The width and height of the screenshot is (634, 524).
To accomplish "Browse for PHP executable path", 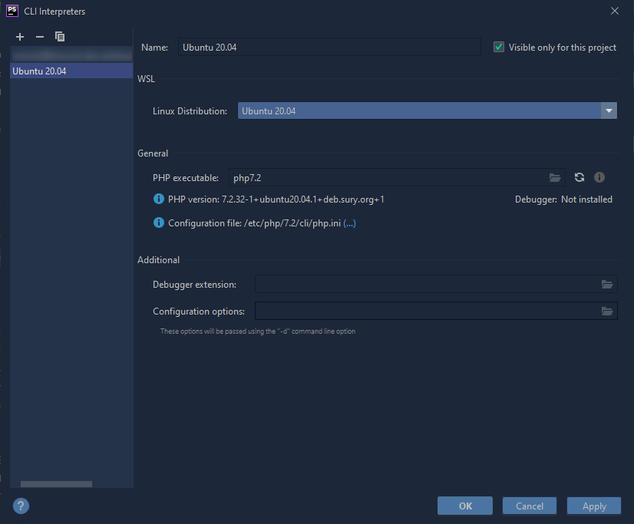I will pyautogui.click(x=555, y=178).
